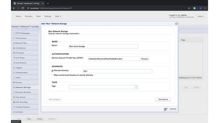The width and height of the screenshot is (219, 123).
Task: Open the Status menu
Action: 18,16
